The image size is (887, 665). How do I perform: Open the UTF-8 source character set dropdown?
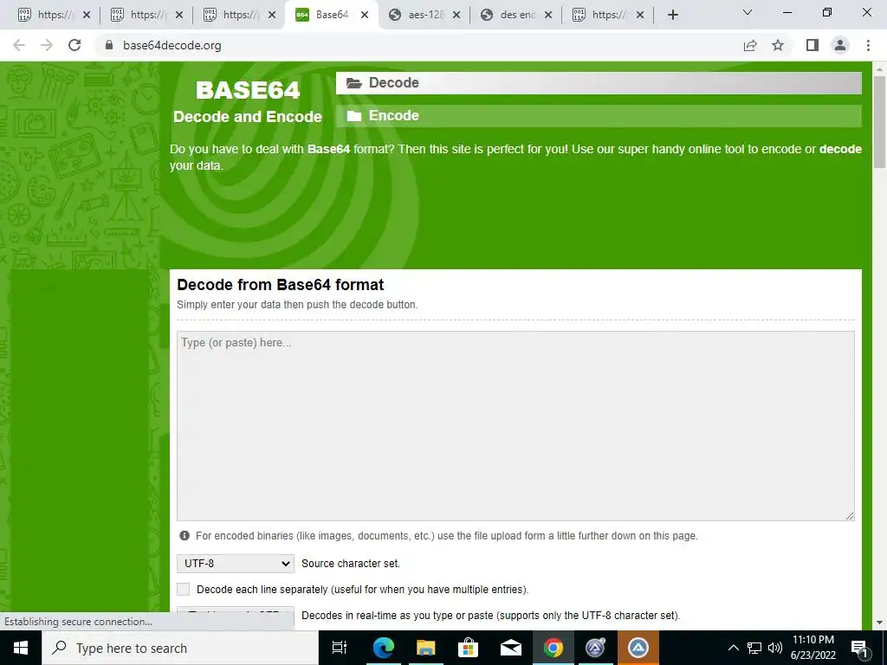tap(236, 563)
